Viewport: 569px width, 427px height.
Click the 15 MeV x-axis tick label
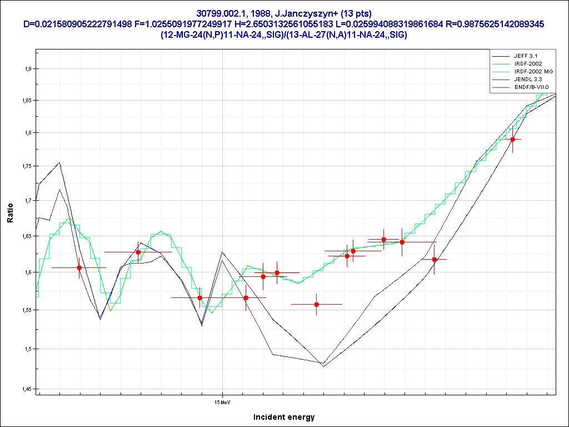[x=223, y=400]
